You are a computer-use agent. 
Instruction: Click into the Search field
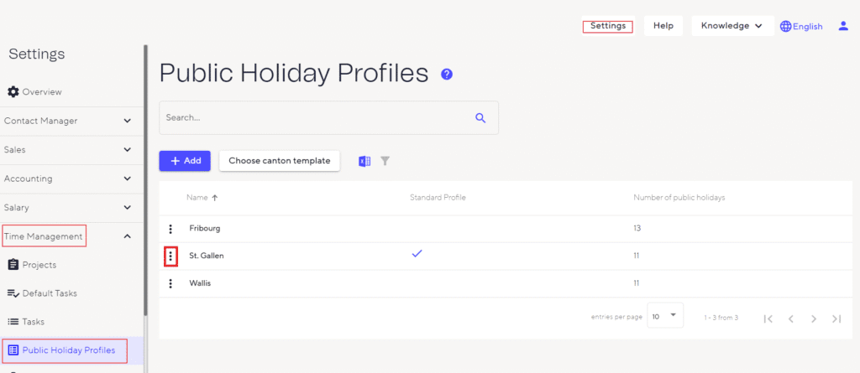(315, 118)
